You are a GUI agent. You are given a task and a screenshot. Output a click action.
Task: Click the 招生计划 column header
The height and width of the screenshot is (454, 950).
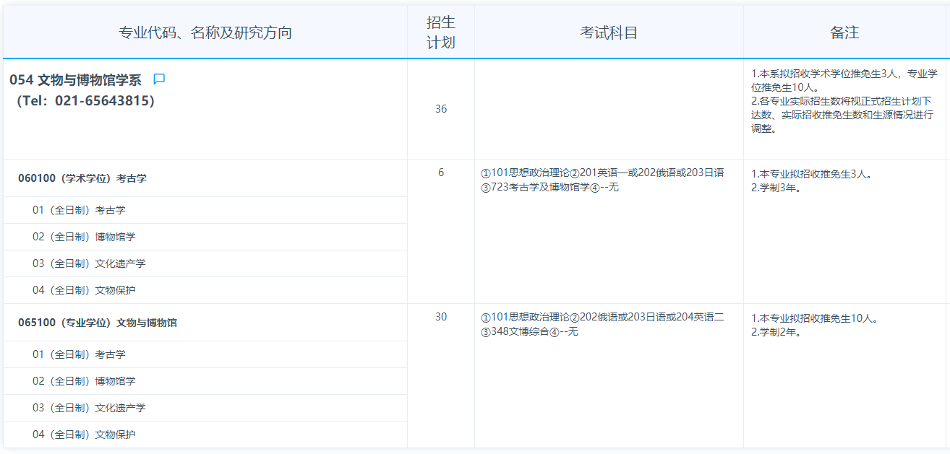coord(440,32)
